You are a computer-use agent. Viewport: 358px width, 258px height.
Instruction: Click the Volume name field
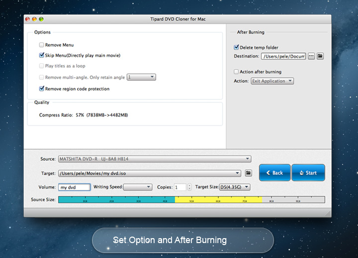coord(75,187)
